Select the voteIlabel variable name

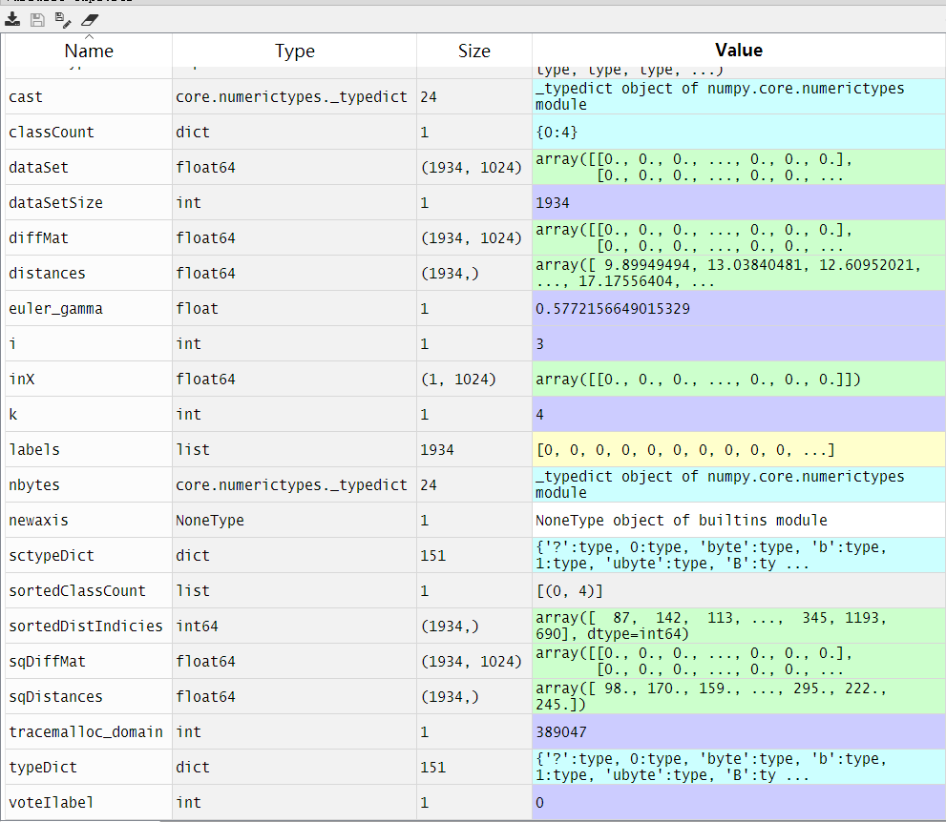(52, 802)
